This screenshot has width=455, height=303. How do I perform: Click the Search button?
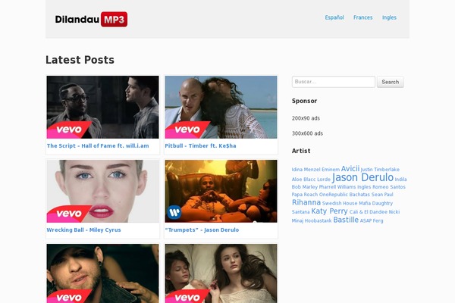[x=390, y=82]
